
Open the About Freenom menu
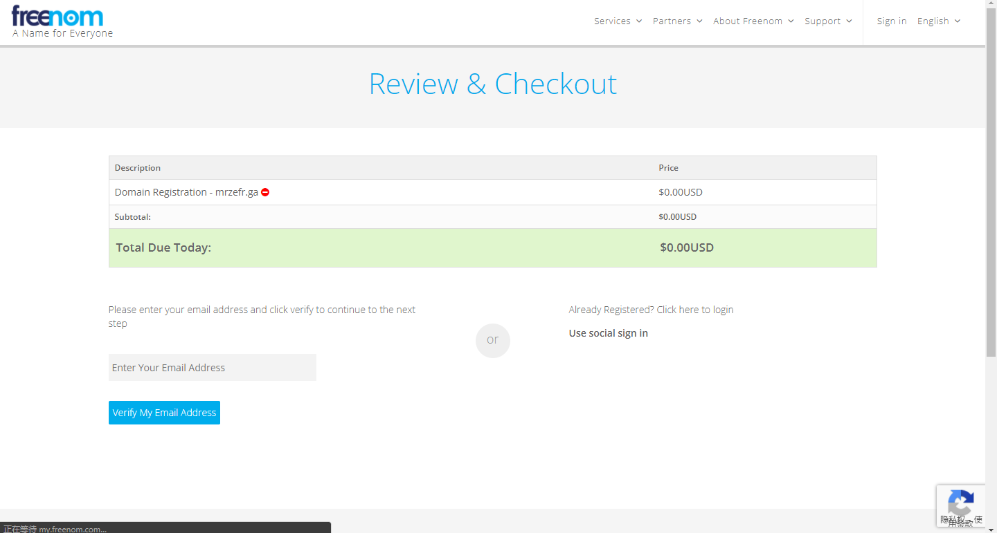pyautogui.click(x=753, y=21)
